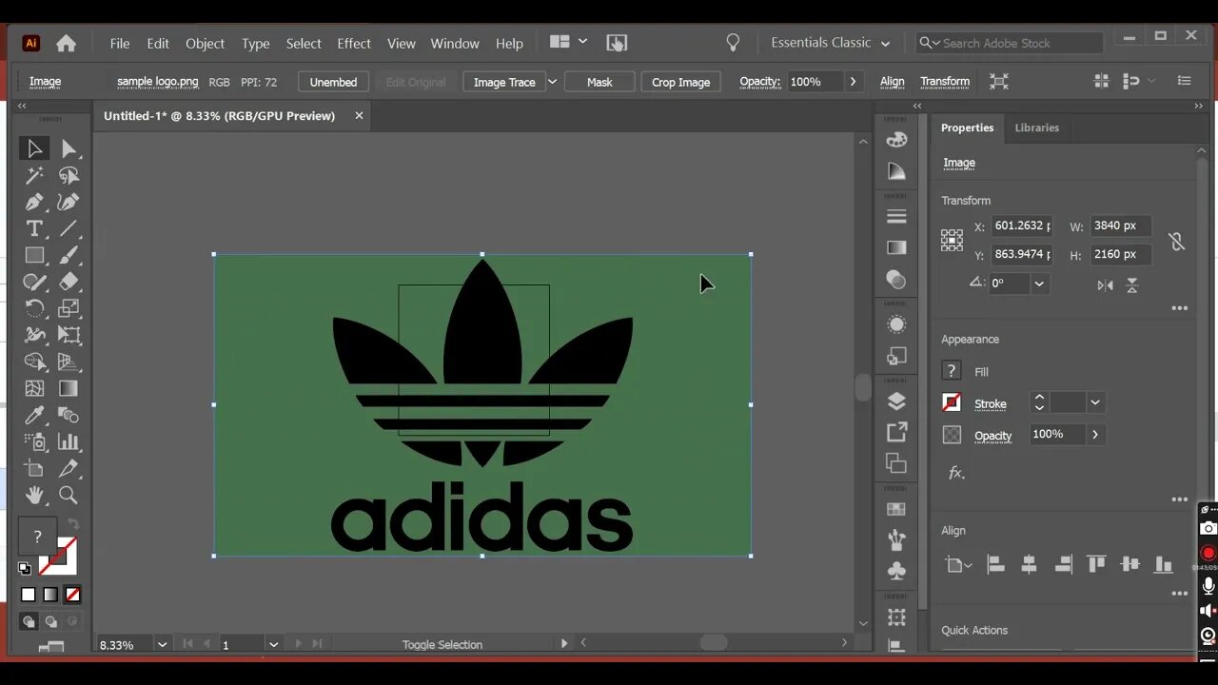Toggle constrain width and height proportions

click(x=1177, y=241)
